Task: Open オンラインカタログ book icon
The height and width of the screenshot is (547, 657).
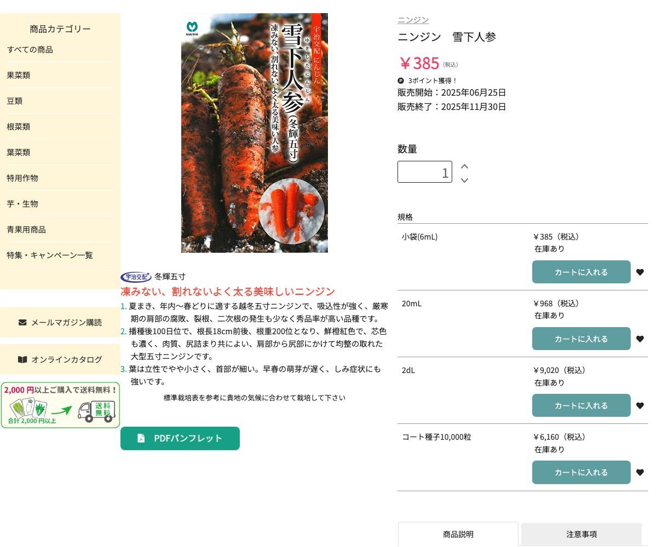Action: (x=22, y=359)
